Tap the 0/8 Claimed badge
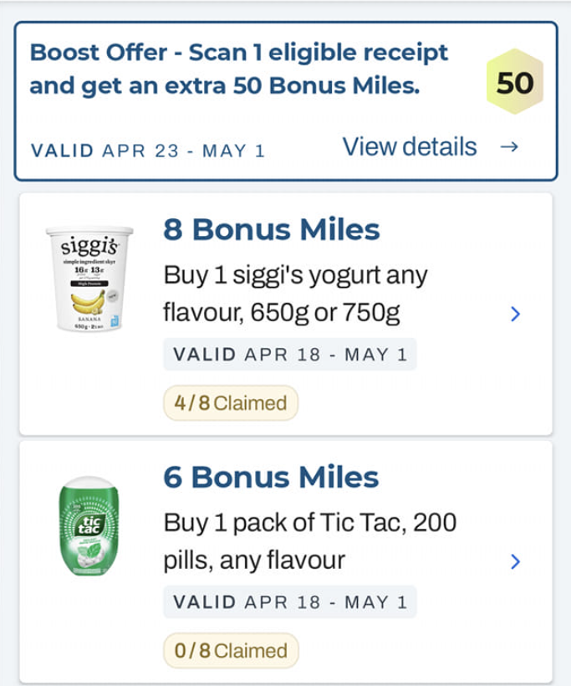 tap(230, 651)
